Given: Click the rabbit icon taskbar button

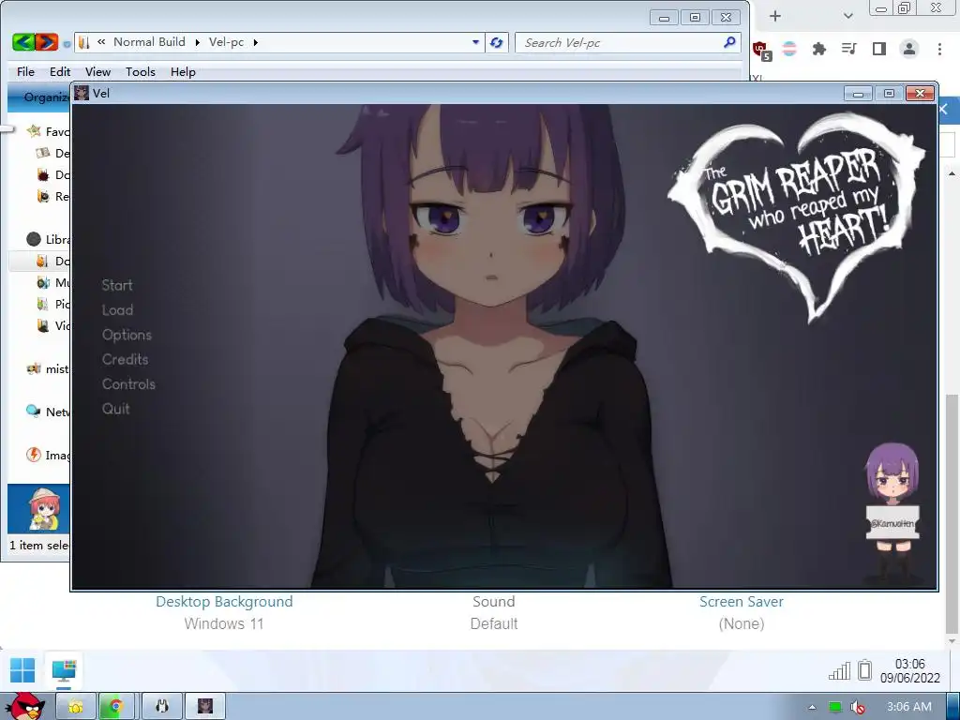Looking at the screenshot, I should (x=162, y=707).
